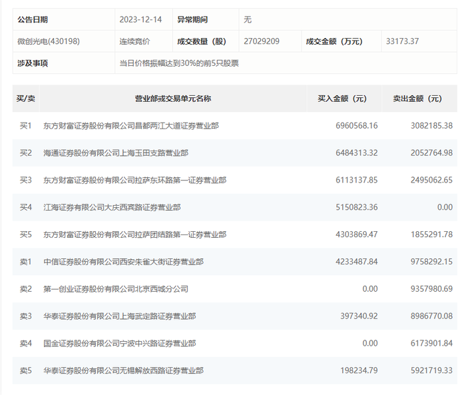The width and height of the screenshot is (466, 395).
Task: Select sell amount 9357980.69
Action: (x=432, y=289)
